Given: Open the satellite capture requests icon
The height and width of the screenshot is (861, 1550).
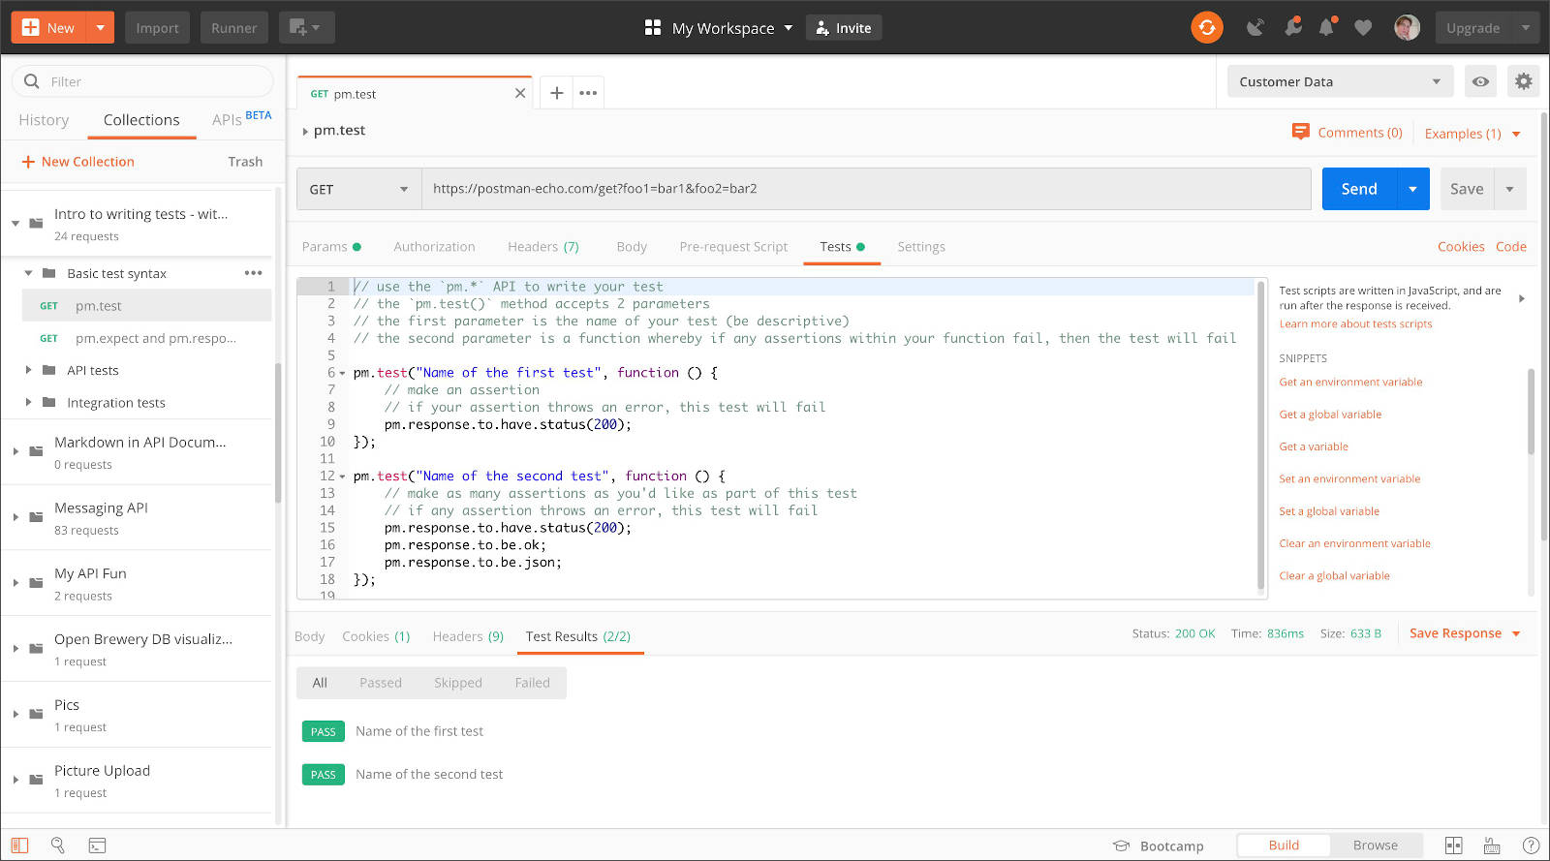Looking at the screenshot, I should (x=1255, y=27).
